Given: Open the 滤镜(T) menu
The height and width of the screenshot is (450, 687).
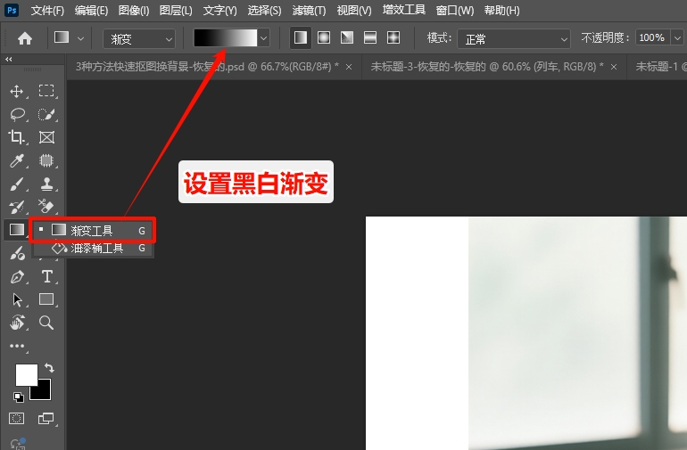Looking at the screenshot, I should click(310, 10).
